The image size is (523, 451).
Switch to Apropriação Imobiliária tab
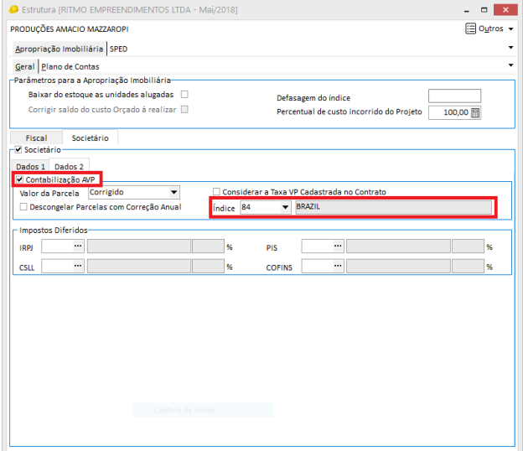[x=59, y=49]
